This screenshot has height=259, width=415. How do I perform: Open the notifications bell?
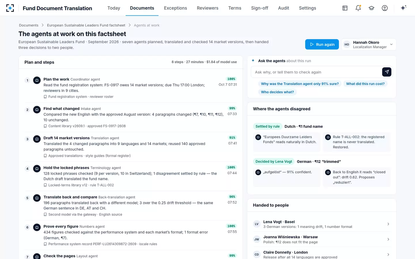[358, 8]
